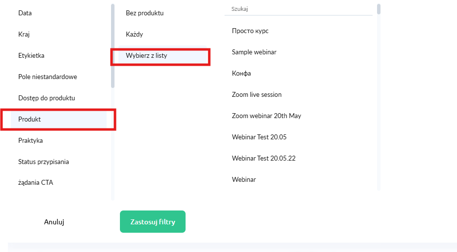
Task: Choose the Kraj filter category
Action: point(25,35)
